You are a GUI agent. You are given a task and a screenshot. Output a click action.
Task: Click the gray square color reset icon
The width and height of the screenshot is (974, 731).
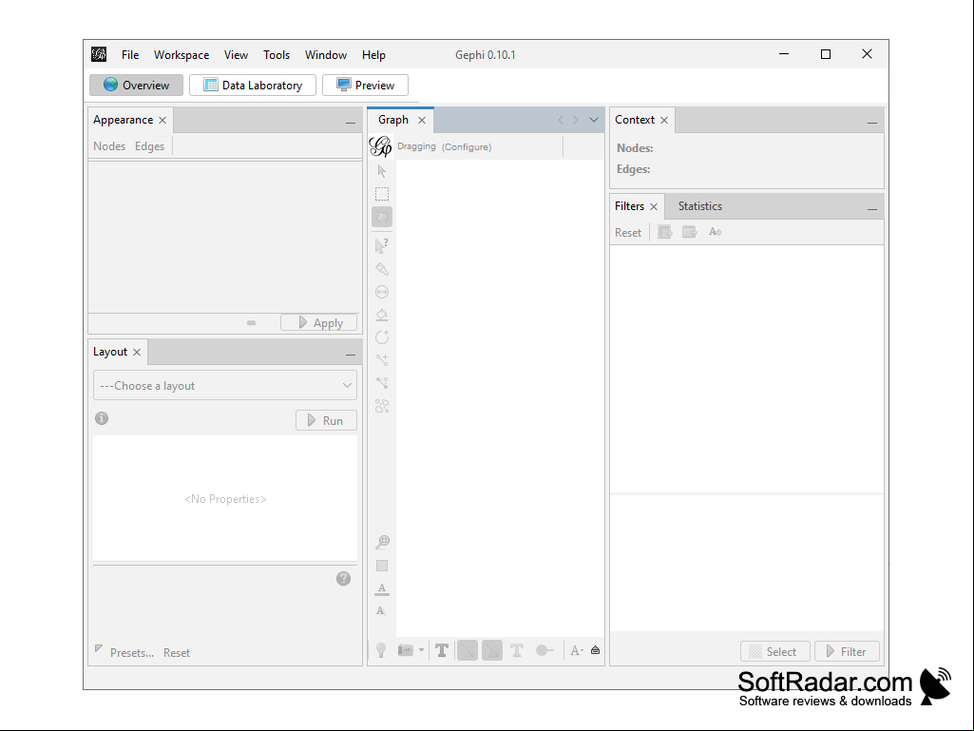[x=382, y=566]
